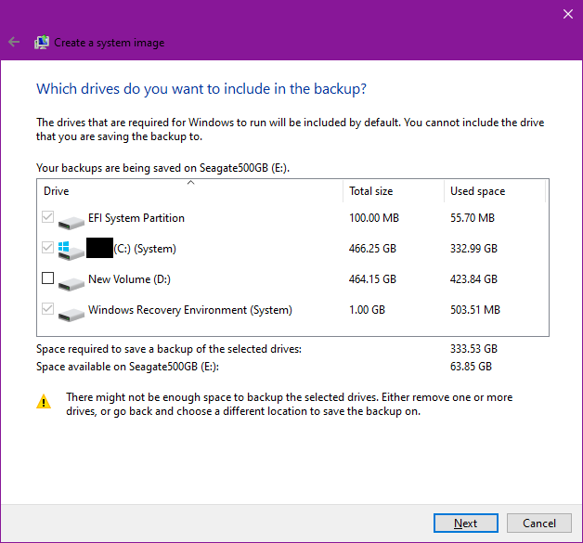This screenshot has width=583, height=543.
Task: Click the New Volume (D:) drive icon
Action: [71, 281]
